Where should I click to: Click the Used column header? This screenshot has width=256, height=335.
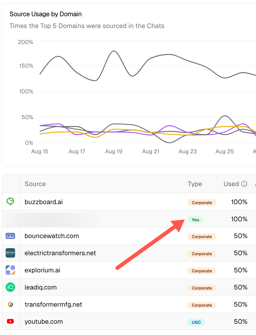point(231,184)
